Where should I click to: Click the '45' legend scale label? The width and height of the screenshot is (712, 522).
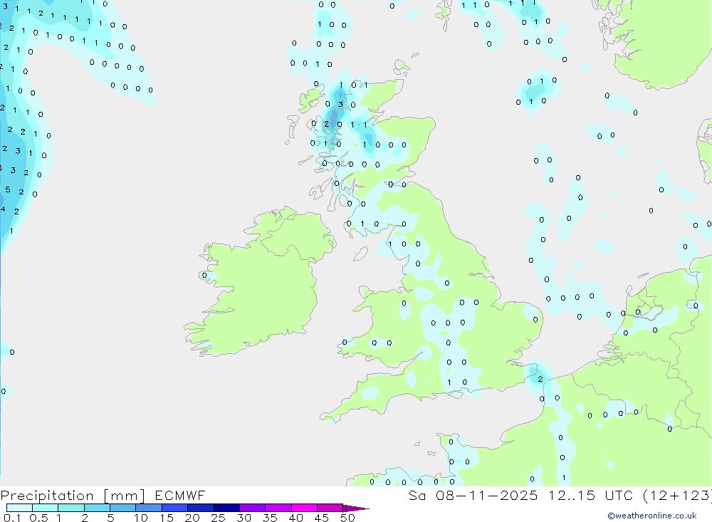[322, 518]
